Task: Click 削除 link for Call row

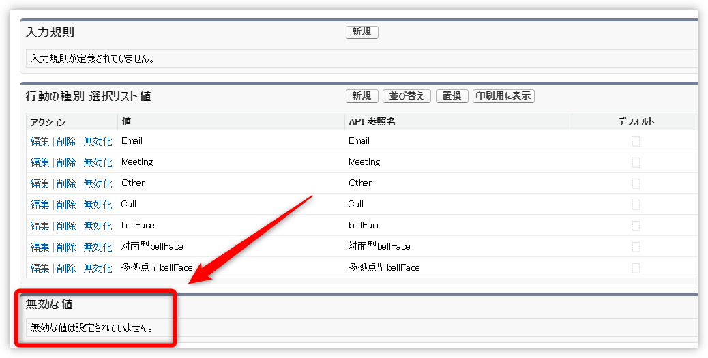Action: (x=66, y=205)
